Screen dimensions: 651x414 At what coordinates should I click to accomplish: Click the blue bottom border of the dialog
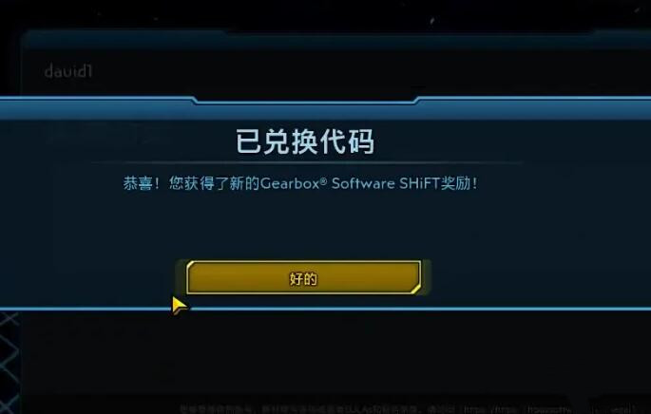(325, 309)
